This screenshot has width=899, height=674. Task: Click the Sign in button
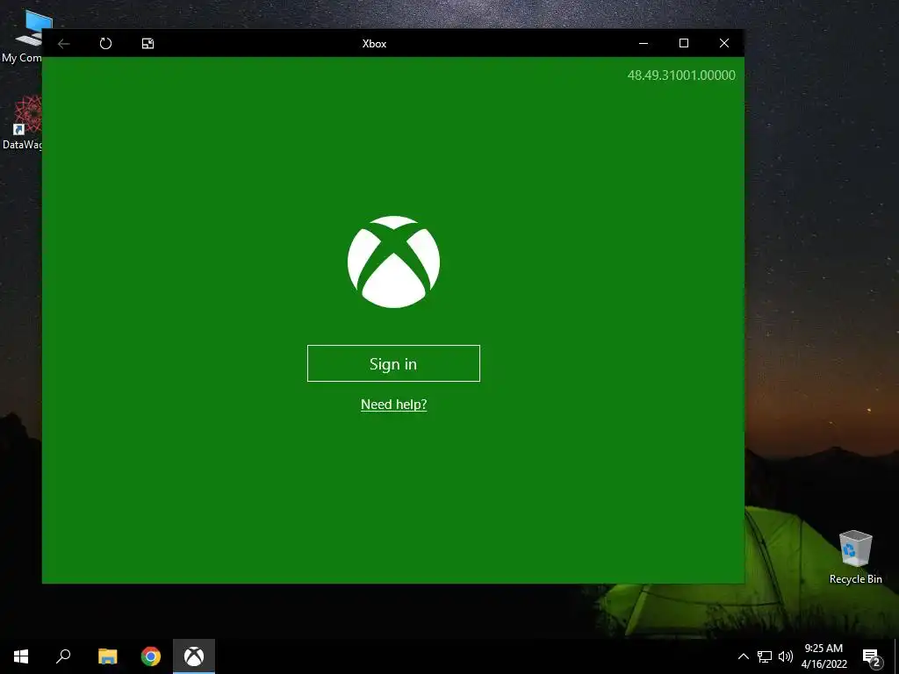click(393, 363)
